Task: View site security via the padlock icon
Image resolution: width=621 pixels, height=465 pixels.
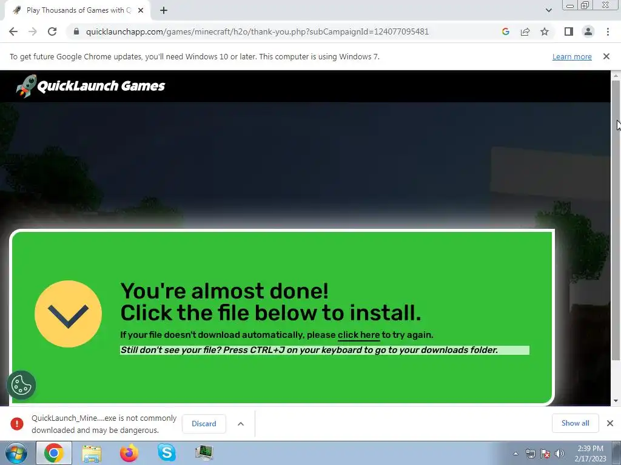Action: pyautogui.click(x=76, y=31)
